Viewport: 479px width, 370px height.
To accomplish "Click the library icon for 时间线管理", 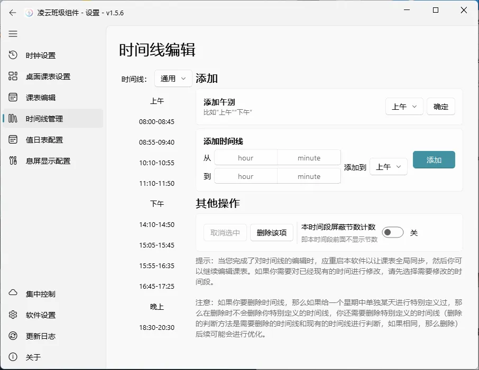I will (13, 118).
